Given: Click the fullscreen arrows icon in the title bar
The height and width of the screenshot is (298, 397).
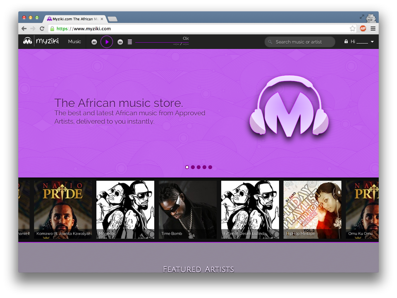Looking at the screenshot, I should [x=362, y=17].
